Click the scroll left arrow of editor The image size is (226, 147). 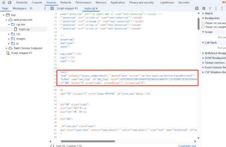pyautogui.click(x=50, y=141)
